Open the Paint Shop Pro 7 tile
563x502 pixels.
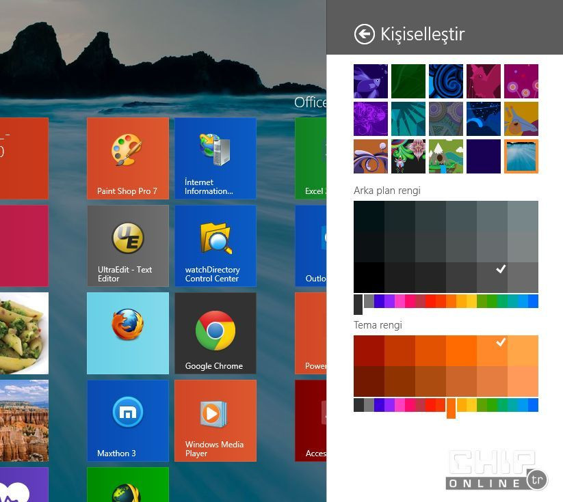tap(128, 158)
